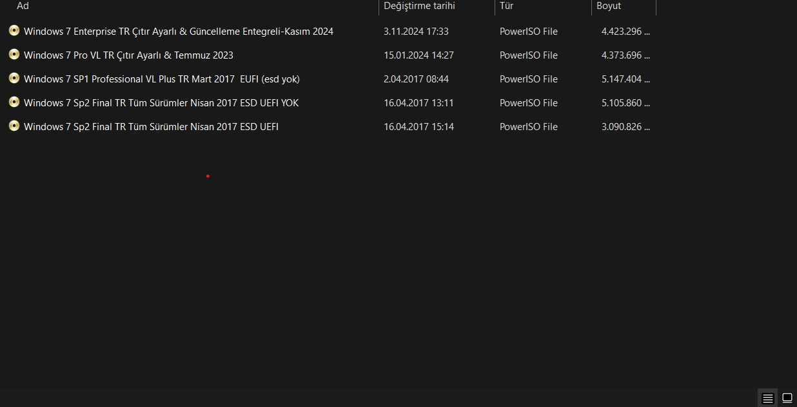Sort by the Boyut column header
797x407 pixels.
(609, 6)
